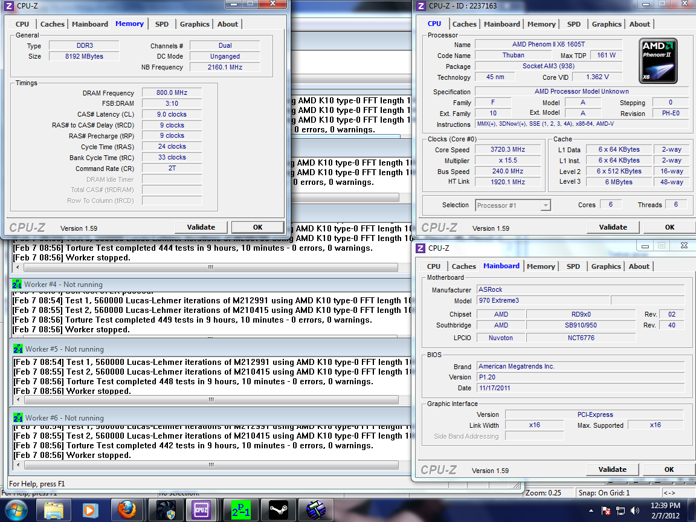
Task: Open Action Center flag tray icon
Action: [x=606, y=511]
